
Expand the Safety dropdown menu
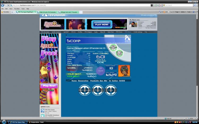pos(183,12)
